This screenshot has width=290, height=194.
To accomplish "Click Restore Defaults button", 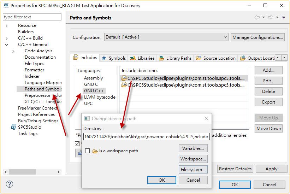I will pyautogui.click(x=235, y=169).
